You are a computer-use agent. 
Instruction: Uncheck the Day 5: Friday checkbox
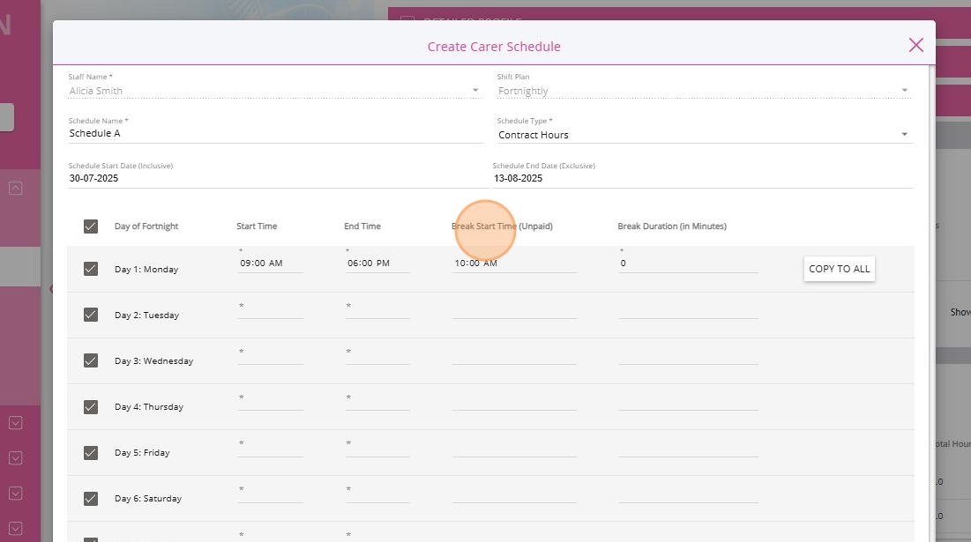coord(91,452)
